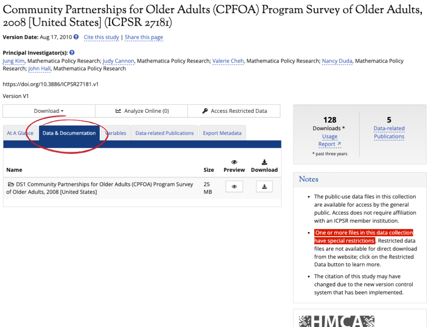Click the help icon beside Principal Investigator(s)
436x327 pixels.
pyautogui.click(x=72, y=52)
